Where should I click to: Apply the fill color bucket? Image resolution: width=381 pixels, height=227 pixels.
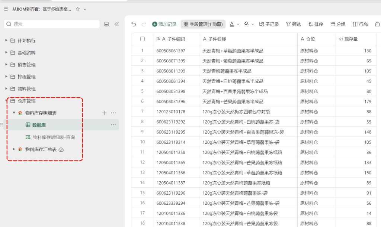(x=246, y=24)
